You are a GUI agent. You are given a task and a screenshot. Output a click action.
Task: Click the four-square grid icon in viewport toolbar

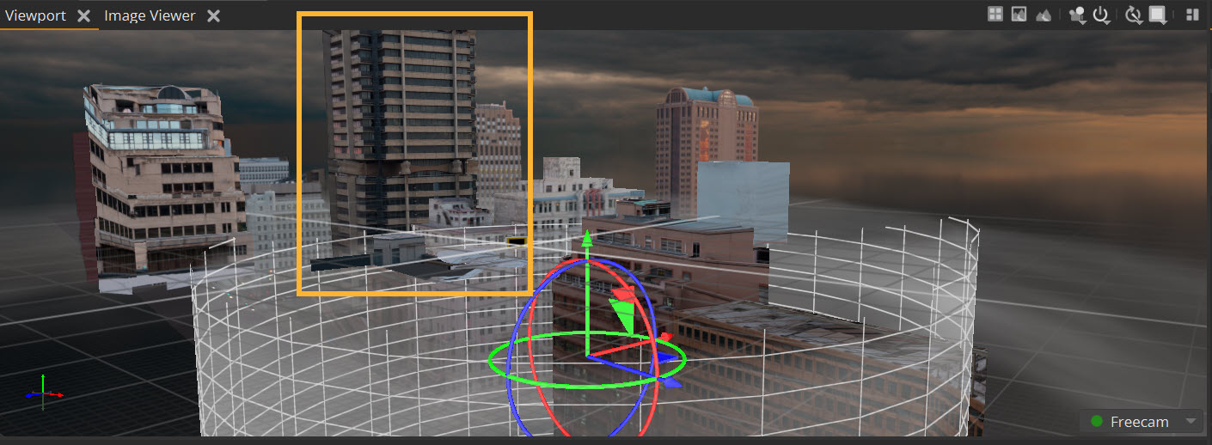click(x=995, y=15)
